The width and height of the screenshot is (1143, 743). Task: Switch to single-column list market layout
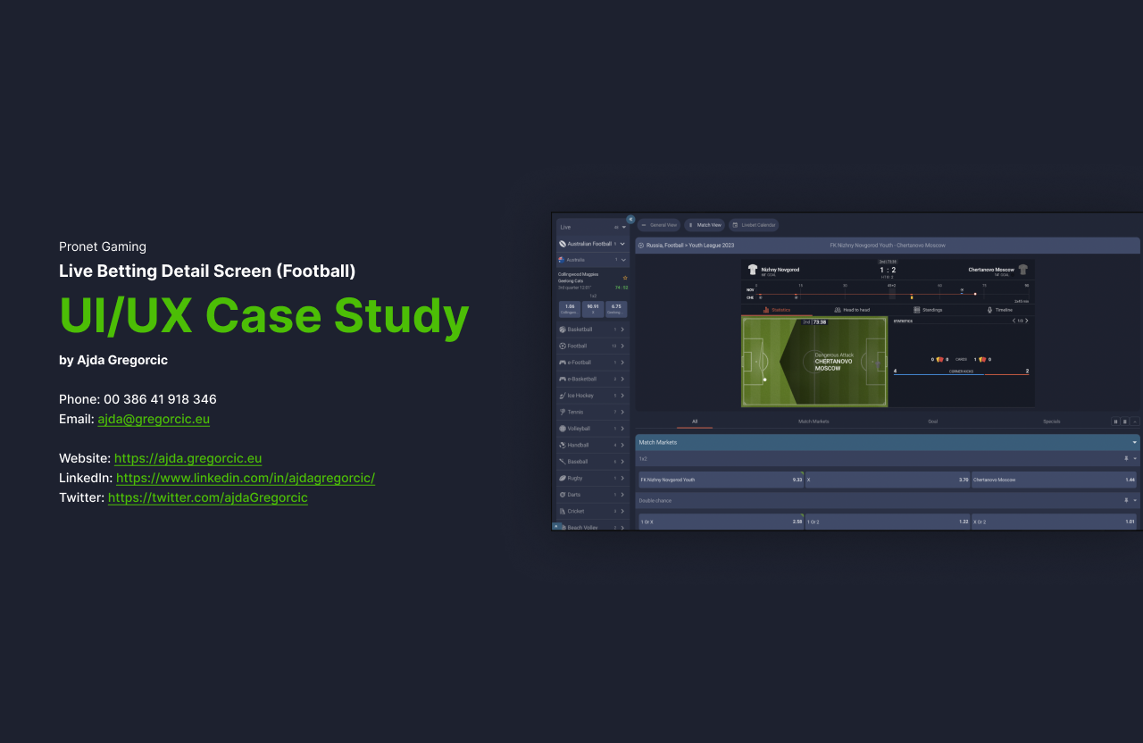pos(1125,422)
